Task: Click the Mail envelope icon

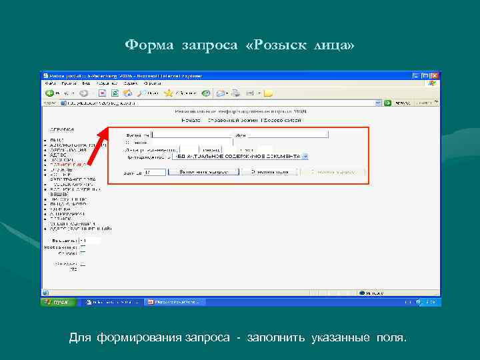Action: [x=221, y=93]
